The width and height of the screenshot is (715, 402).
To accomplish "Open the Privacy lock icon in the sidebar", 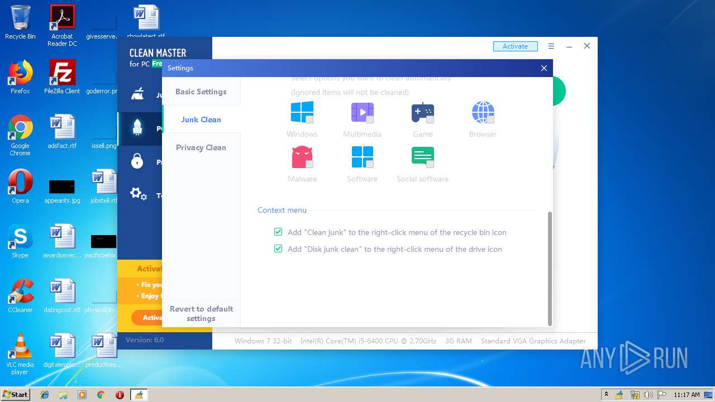I will click(x=137, y=161).
